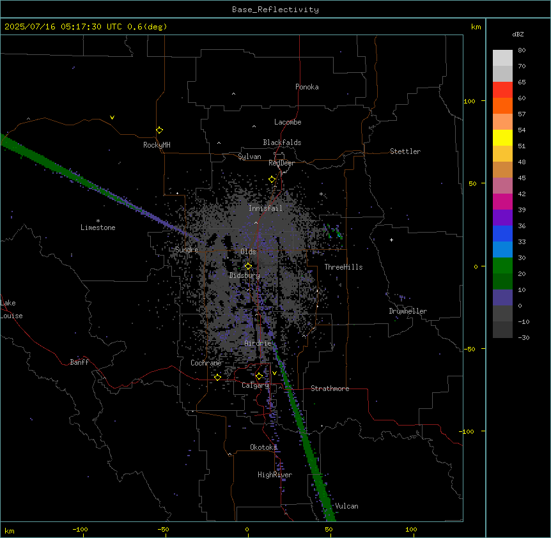Screen dimensions: 551x538
Task: Click the Sundre label
Action: coord(187,250)
